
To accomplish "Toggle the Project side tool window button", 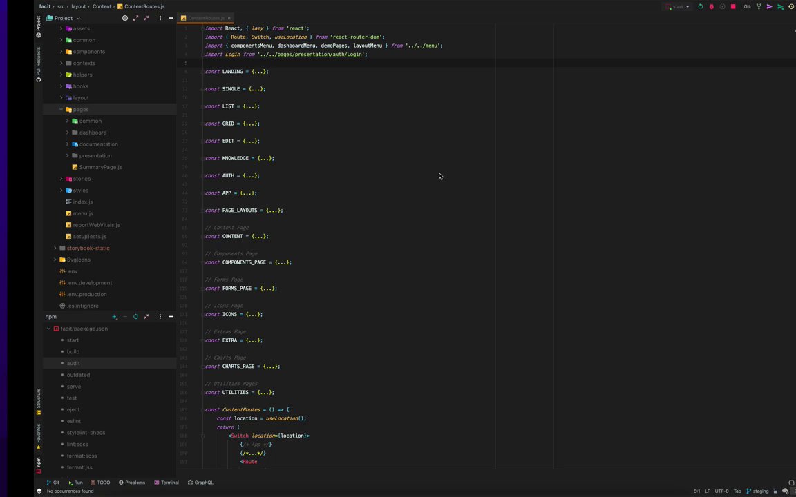I will point(38,26).
